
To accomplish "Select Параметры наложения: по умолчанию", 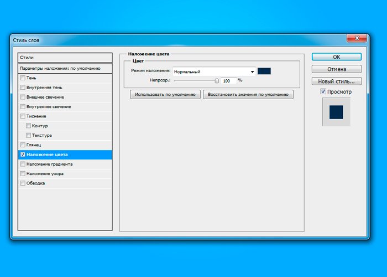I will [x=65, y=69].
